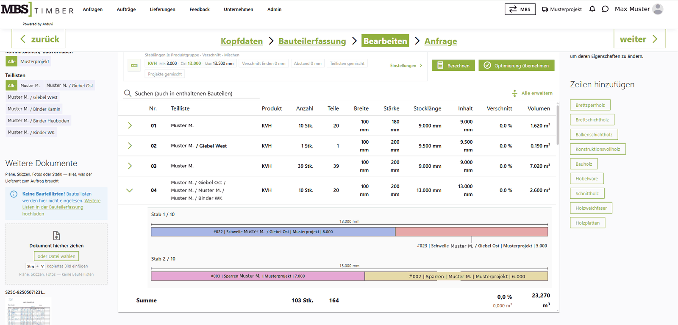The width and height of the screenshot is (678, 325).
Task: Switch company via the MBS swap button
Action: coord(520,9)
